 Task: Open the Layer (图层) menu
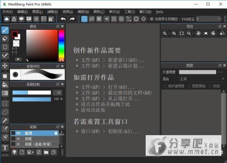coord(37,12)
